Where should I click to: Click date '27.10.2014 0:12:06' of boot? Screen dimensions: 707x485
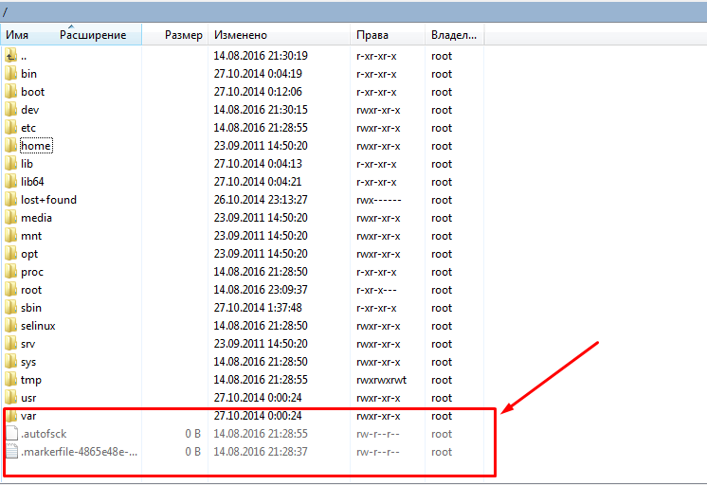258,92
